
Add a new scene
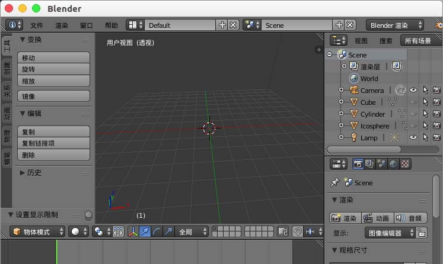click(339, 25)
